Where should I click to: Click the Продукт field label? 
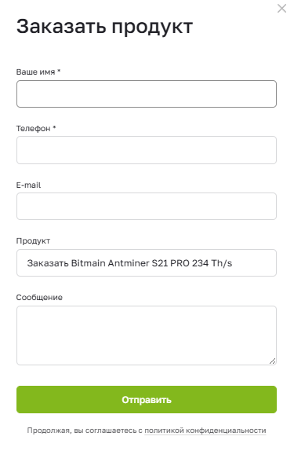pyautogui.click(x=33, y=241)
